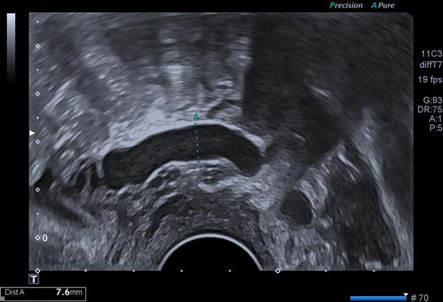
Task: Click the diamond marker on the bottom width scale
Action: [277, 271]
